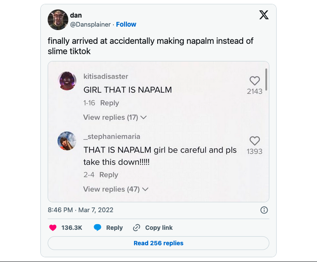This screenshot has width=317, height=262.
Task: Expand View replies (17)
Action: 115,117
